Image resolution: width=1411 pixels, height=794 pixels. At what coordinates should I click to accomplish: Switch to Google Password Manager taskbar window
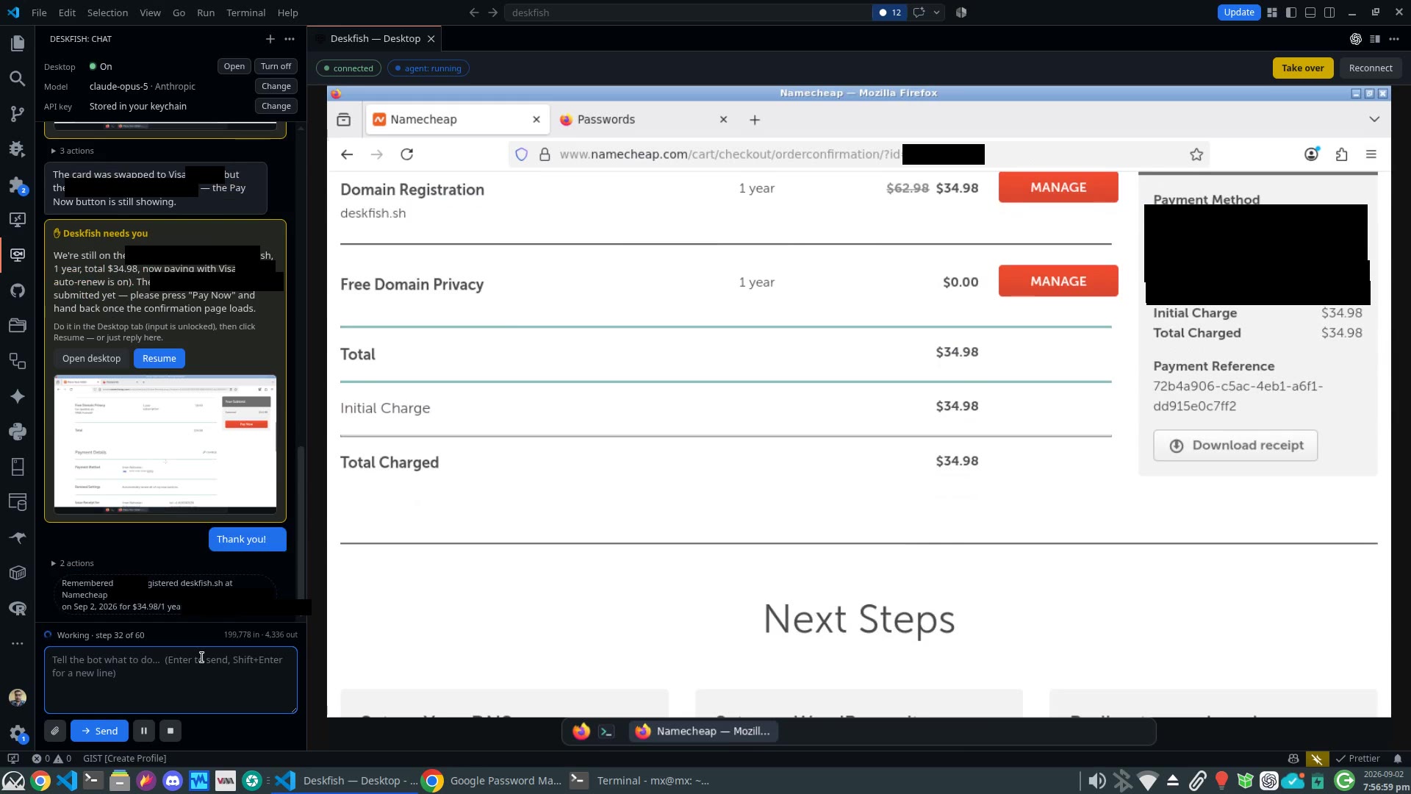pos(492,781)
